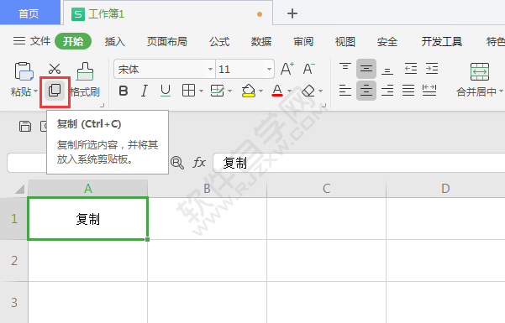Decrease indent icon
505x323 pixels.
pyautogui.click(x=411, y=69)
